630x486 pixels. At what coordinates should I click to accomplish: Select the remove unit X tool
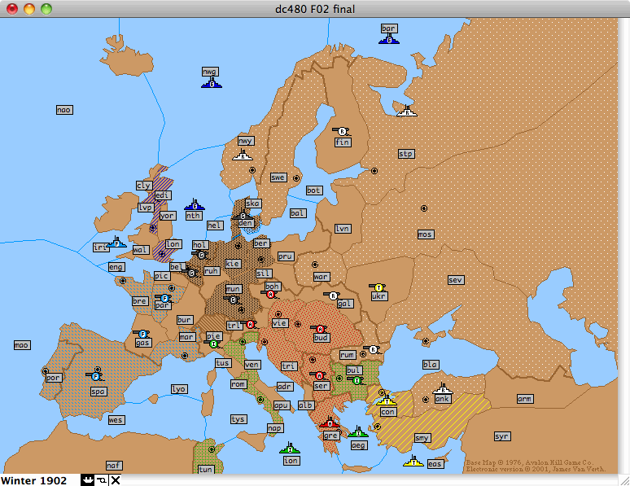116,480
